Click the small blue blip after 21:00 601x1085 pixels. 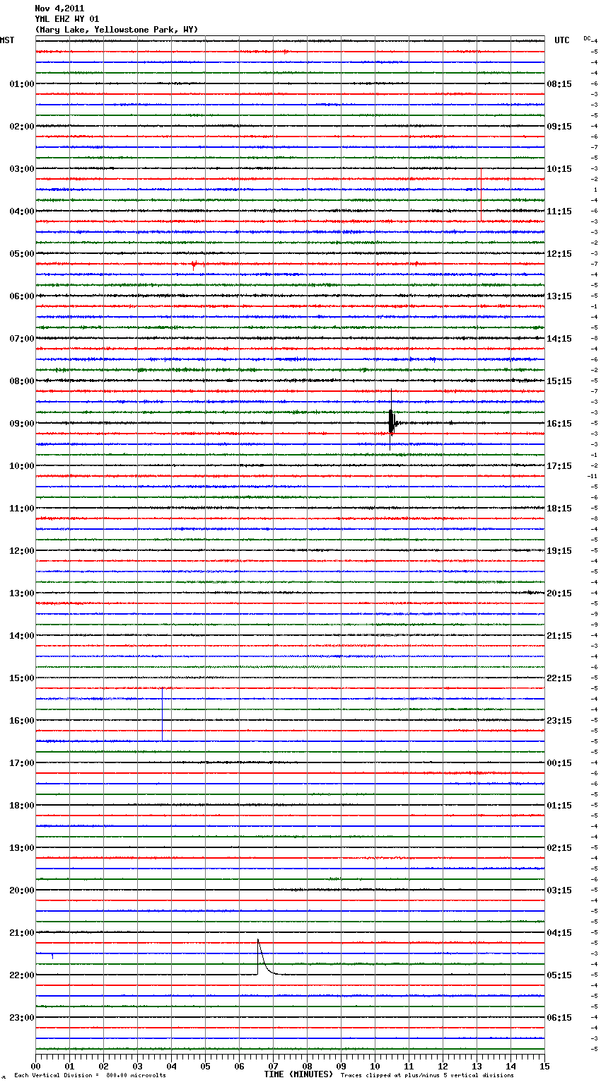click(52, 956)
